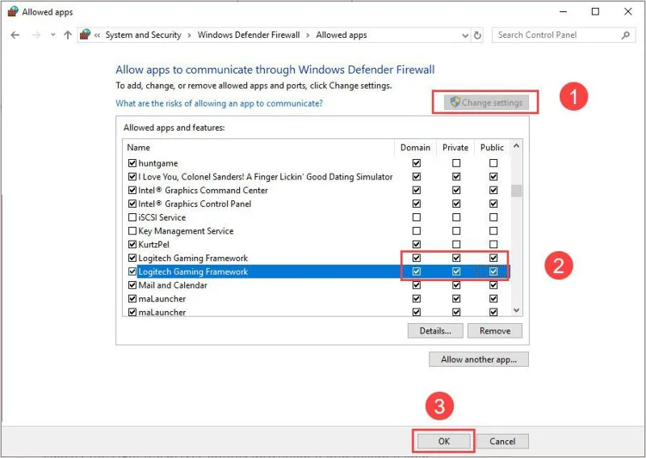Click the Details... button

[x=435, y=330]
